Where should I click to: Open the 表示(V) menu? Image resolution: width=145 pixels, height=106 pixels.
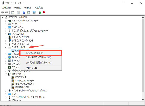click(x=28, y=8)
